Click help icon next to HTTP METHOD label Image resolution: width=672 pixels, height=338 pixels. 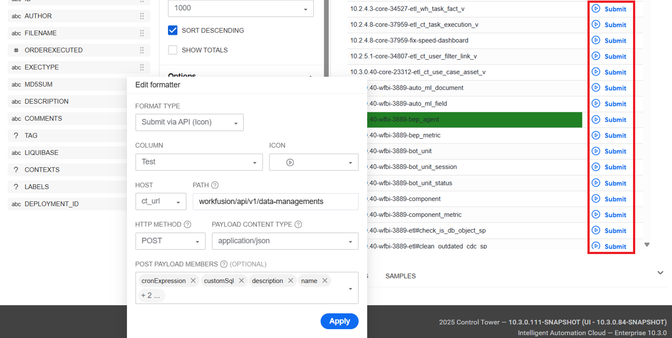(187, 224)
